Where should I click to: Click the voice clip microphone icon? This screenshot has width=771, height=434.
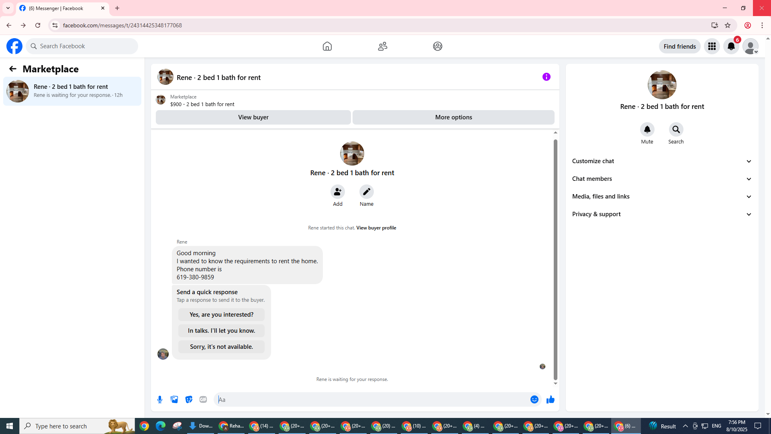click(x=160, y=399)
